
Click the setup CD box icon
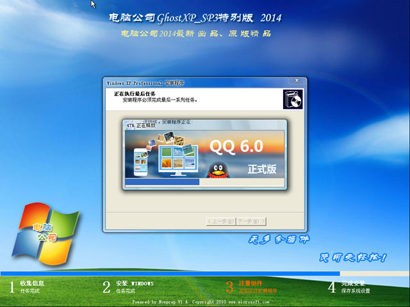[x=293, y=99]
